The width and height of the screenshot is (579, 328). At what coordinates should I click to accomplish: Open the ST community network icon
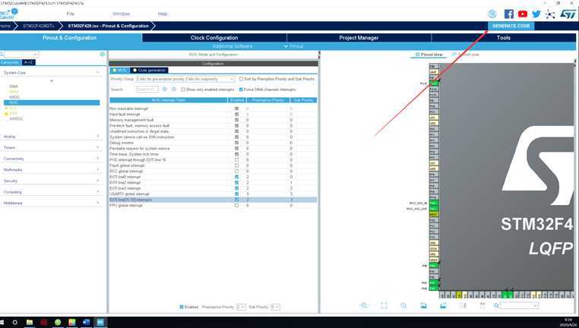click(550, 14)
